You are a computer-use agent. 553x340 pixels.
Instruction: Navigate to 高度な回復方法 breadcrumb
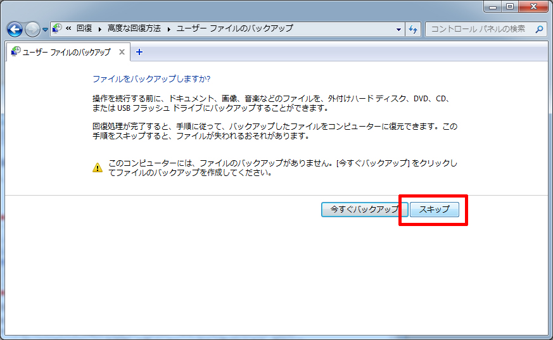tap(134, 29)
